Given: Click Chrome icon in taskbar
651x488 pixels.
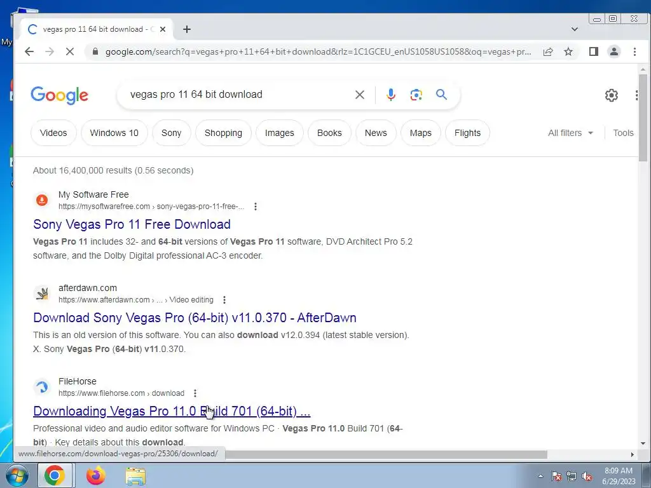Looking at the screenshot, I should coord(55,475).
